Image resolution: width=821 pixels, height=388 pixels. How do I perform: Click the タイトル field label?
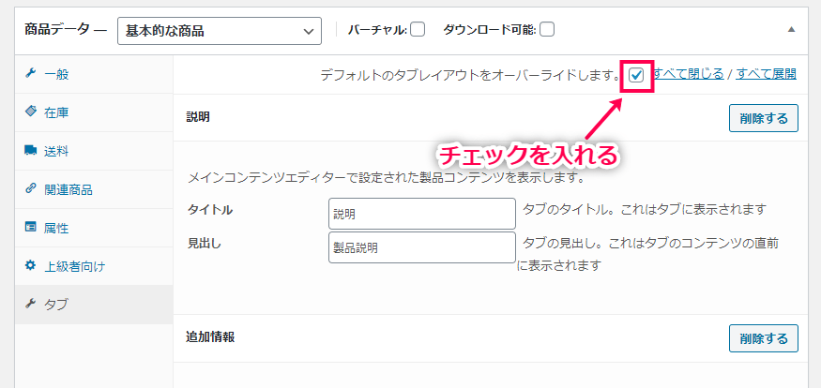(210, 210)
